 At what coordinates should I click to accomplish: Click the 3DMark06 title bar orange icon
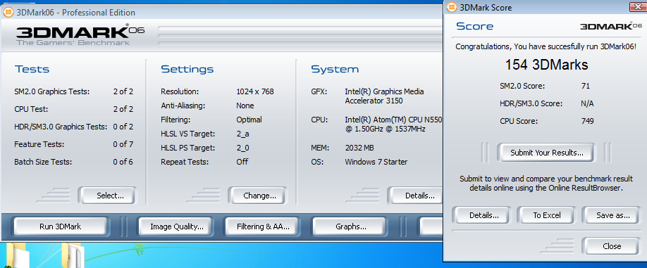pos(8,13)
